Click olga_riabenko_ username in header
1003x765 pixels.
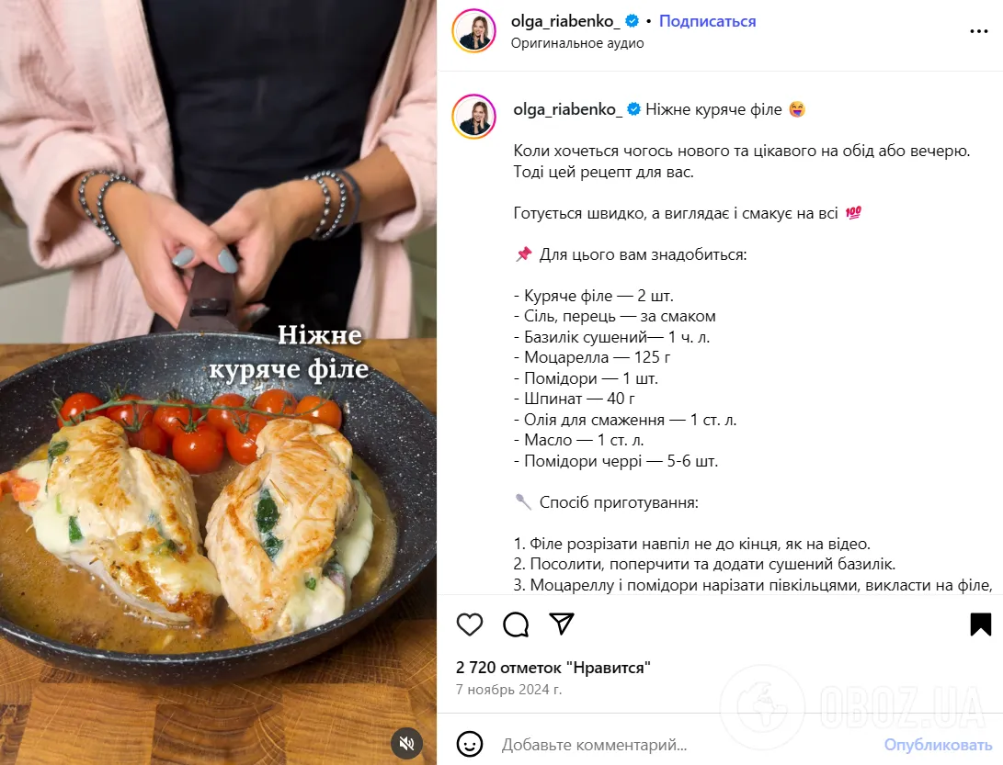565,21
